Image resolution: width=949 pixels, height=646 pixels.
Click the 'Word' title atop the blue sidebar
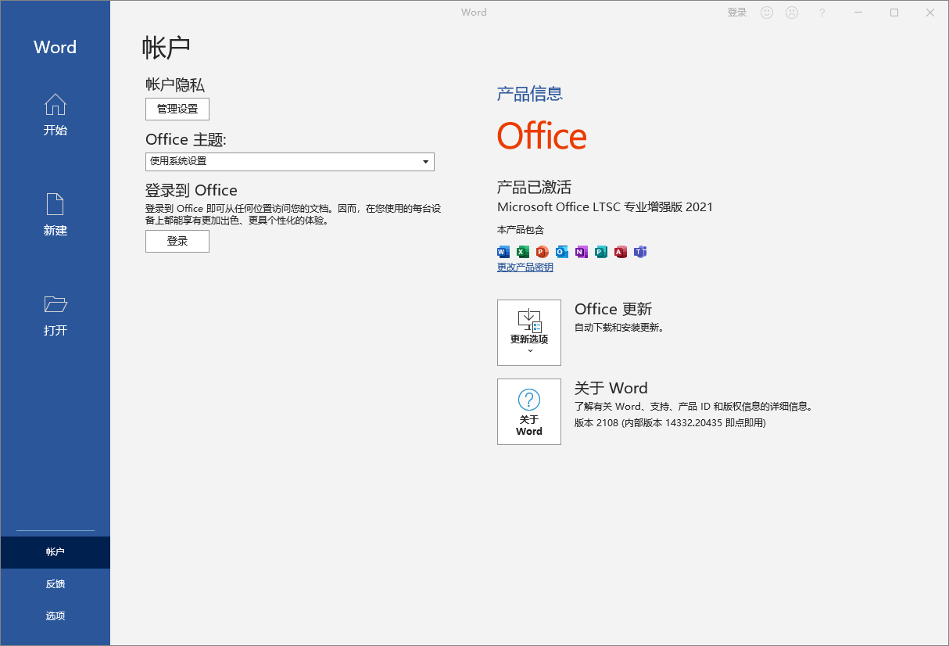(x=55, y=47)
